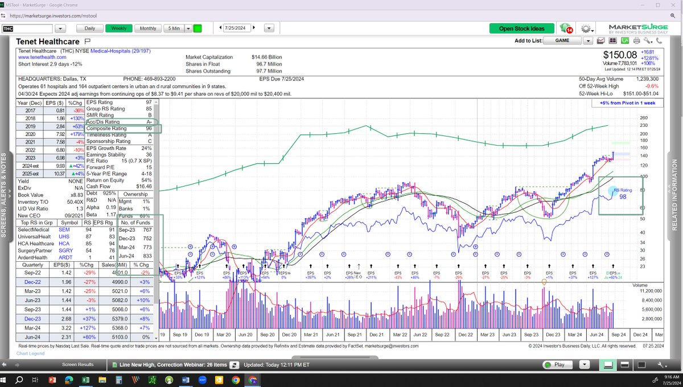The height and width of the screenshot is (387, 683).
Task: Click the Play button in bottom bar
Action: [x=559, y=365]
